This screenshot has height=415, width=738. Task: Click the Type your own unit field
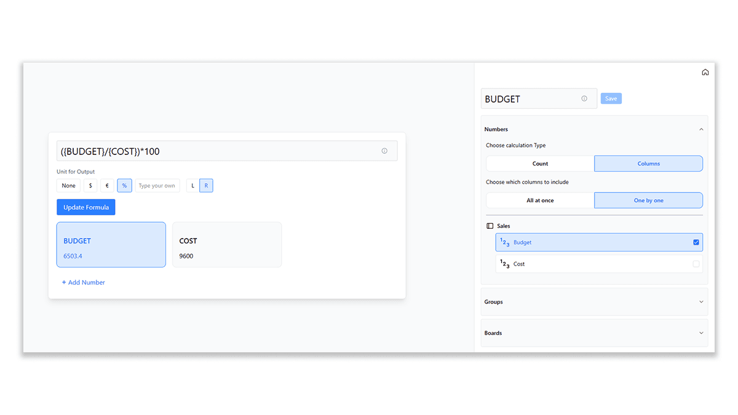click(x=157, y=185)
